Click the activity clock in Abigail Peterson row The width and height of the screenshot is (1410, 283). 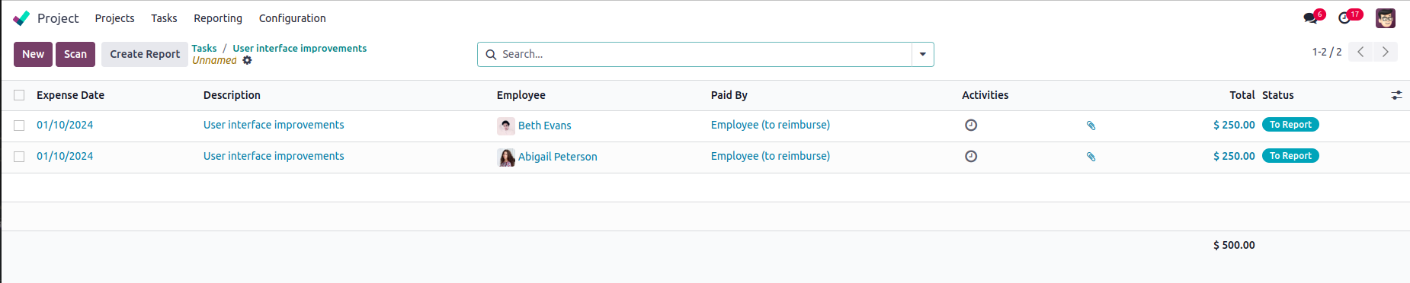click(971, 156)
